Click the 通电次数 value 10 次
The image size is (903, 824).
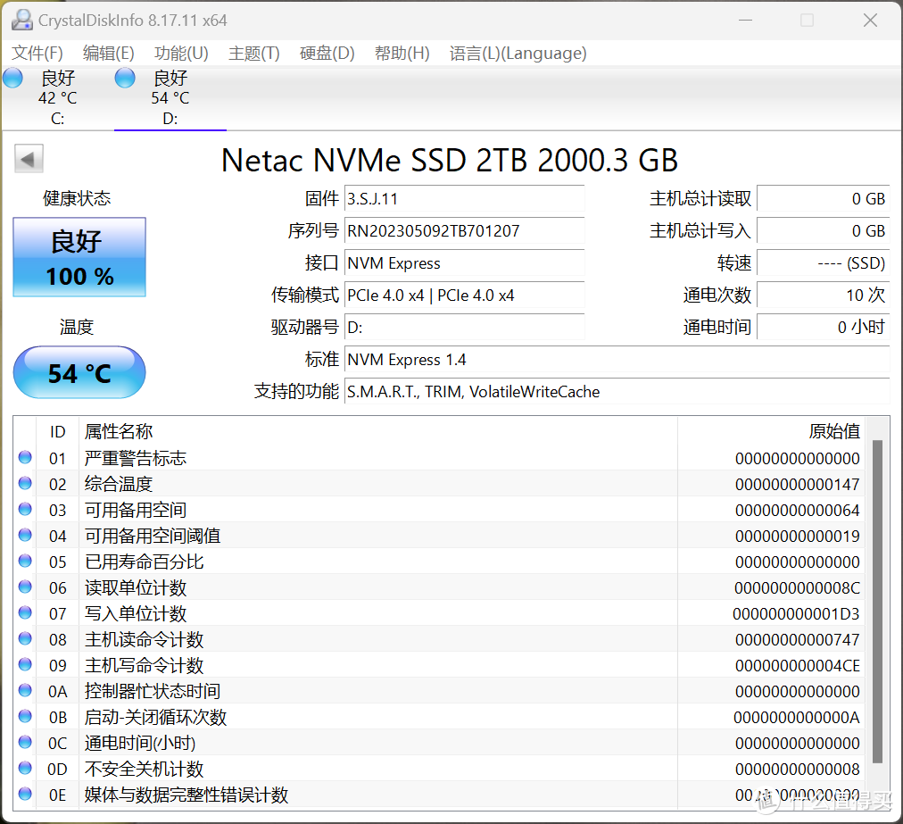[823, 295]
